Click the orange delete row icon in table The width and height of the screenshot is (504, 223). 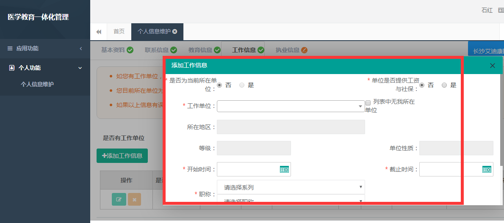(x=134, y=200)
